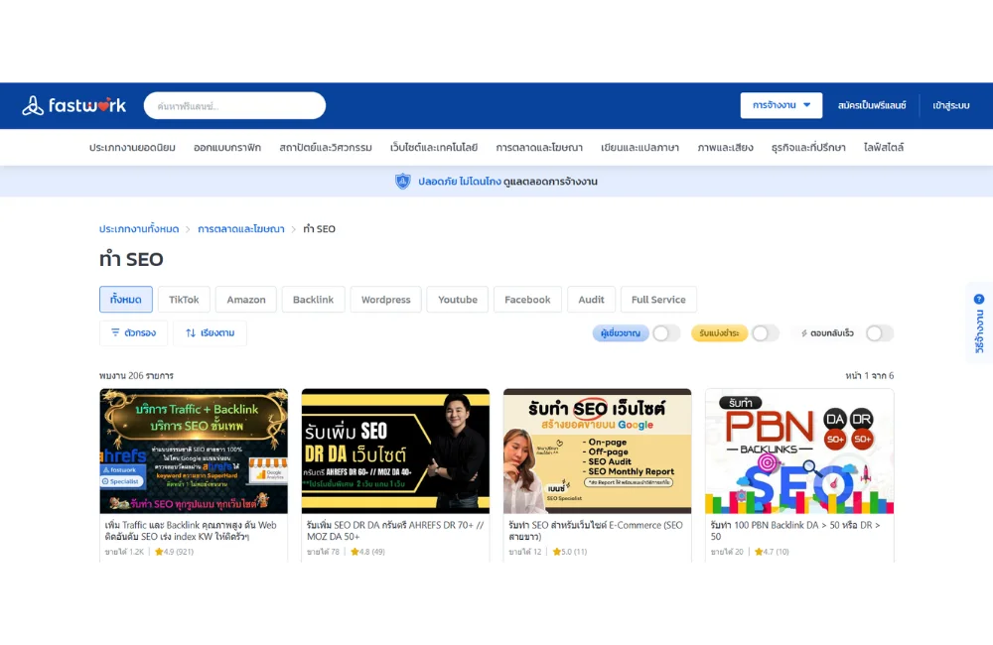The width and height of the screenshot is (993, 645).
Task: Enable the รับแบ่งชำระ installment switch
Action: coord(765,333)
